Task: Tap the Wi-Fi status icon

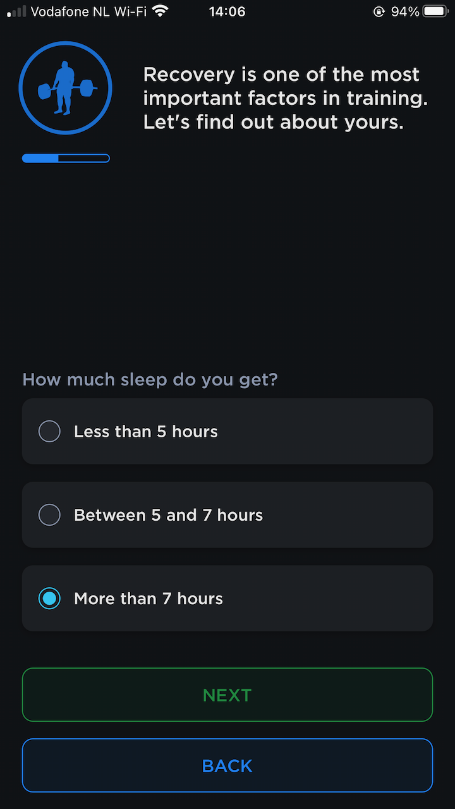Action: [161, 11]
